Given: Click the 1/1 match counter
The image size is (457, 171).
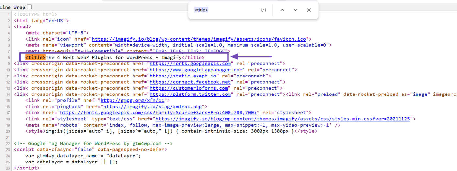Looking at the screenshot, I should click(263, 10).
